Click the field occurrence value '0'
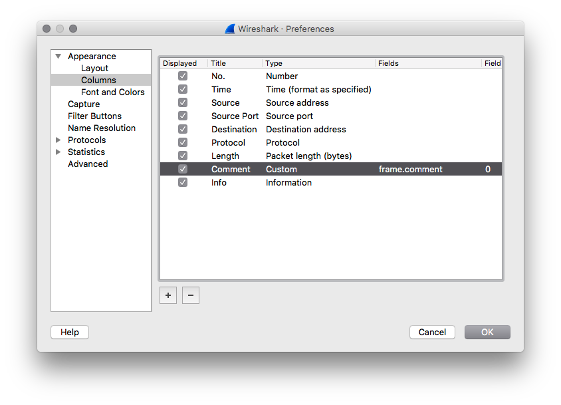Viewport: 561px width, 405px height. pyautogui.click(x=488, y=169)
